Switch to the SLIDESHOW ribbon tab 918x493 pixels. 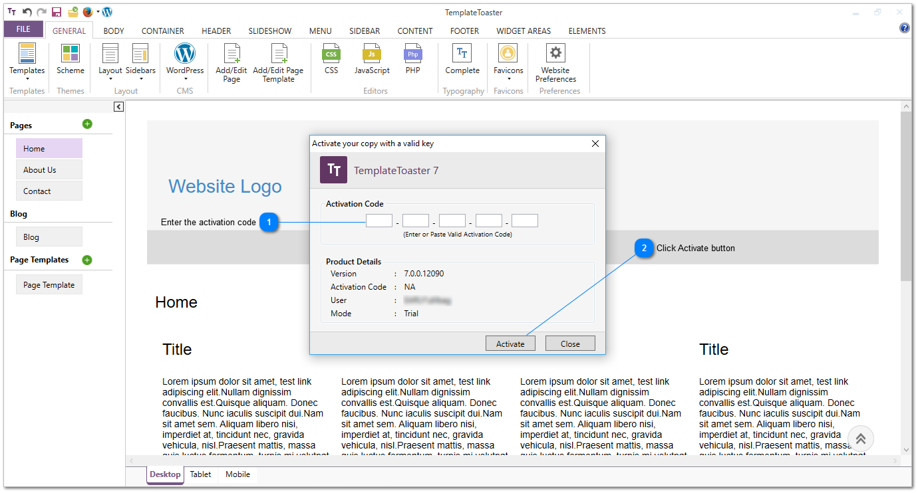coord(270,31)
